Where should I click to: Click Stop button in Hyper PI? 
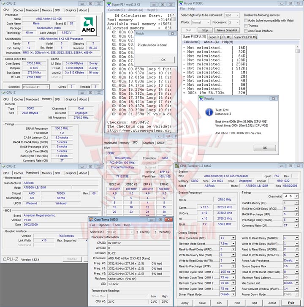205,30
